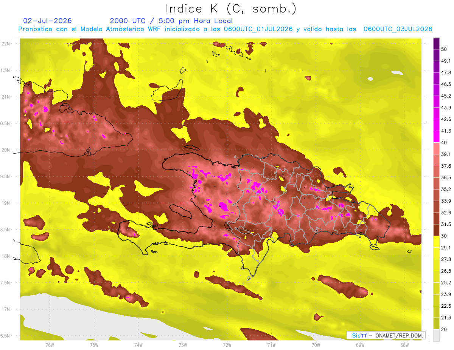Pick the dark brown legend swatch between 30 and 31.3

pos(436,230)
